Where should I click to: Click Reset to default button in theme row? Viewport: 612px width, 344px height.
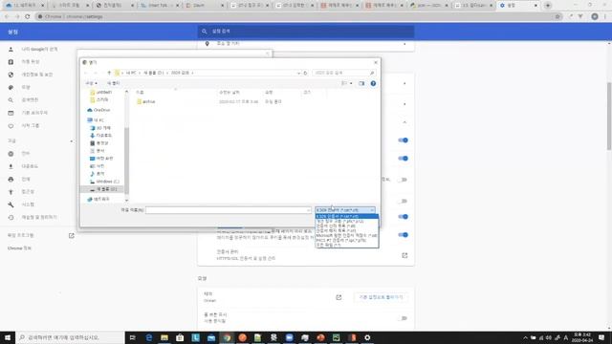(381, 297)
